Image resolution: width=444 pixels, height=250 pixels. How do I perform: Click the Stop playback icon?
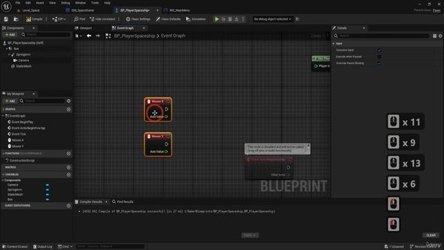[230, 19]
